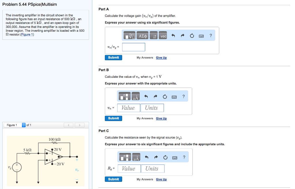Give up on Part B
Image resolution: width=295 pixels, height=189 pixels.
(161, 118)
